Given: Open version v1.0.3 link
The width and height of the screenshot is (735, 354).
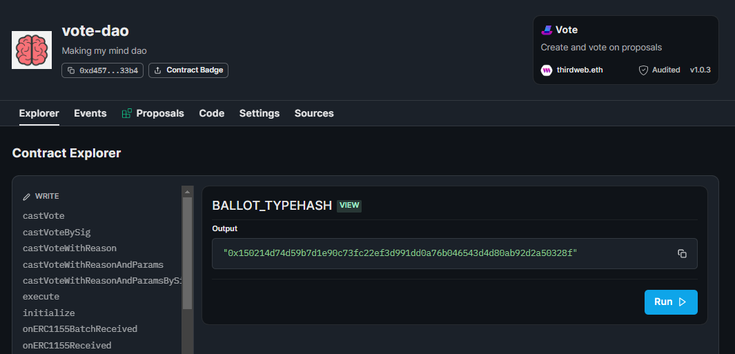Looking at the screenshot, I should click(x=700, y=70).
